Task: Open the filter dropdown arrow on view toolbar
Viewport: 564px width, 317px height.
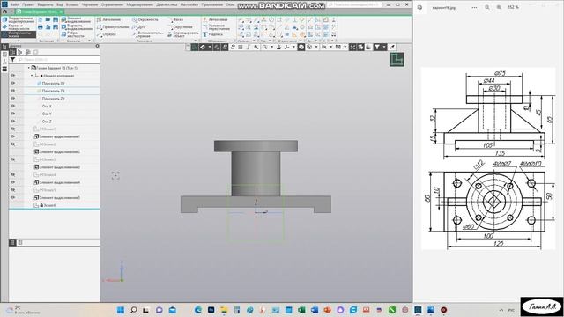Action: coord(384,47)
